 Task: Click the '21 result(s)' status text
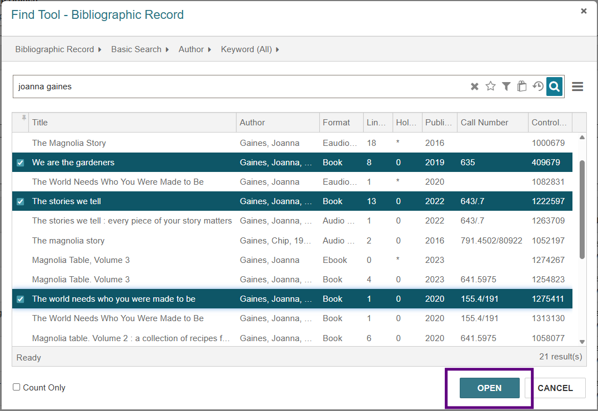click(560, 357)
